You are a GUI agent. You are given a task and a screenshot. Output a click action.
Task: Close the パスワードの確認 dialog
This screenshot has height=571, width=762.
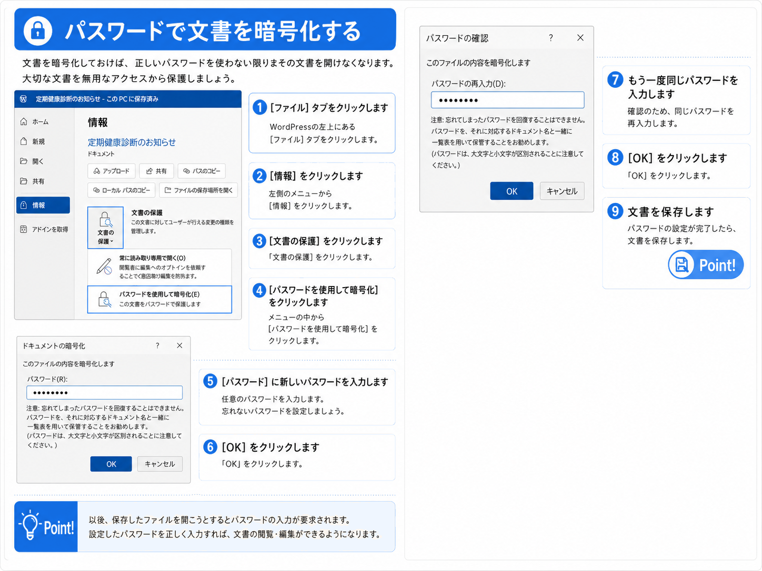pos(580,38)
